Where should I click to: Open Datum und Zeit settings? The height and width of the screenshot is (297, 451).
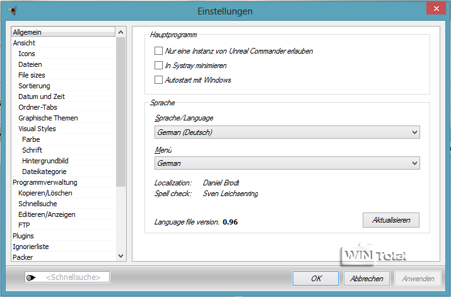pos(63,96)
